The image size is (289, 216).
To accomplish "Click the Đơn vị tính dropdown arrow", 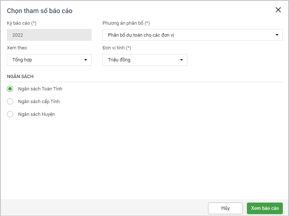I will point(182,60).
